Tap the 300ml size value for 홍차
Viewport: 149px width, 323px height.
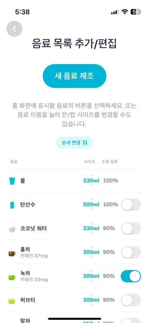[x=91, y=252]
